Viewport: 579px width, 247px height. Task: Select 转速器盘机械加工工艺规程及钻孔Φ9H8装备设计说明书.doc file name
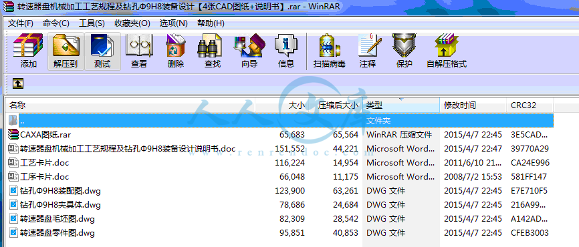click(128, 149)
